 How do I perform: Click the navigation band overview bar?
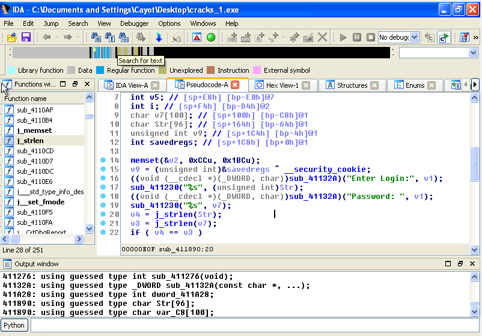tap(201, 52)
